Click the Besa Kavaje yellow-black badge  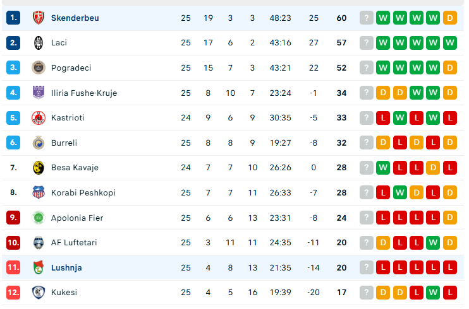[x=39, y=168]
